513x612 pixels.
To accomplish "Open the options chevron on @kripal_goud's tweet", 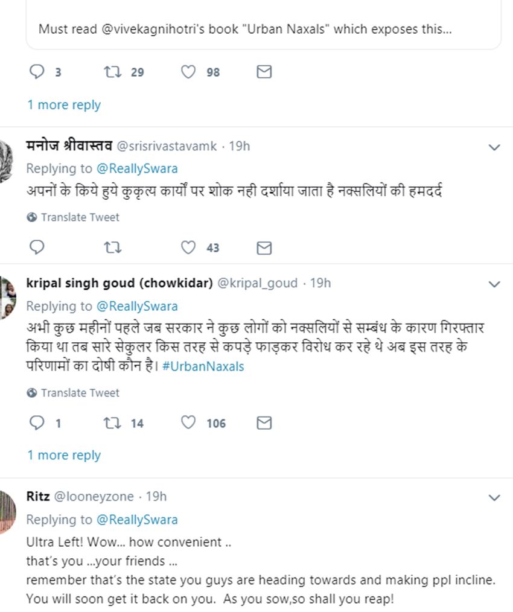I will tap(494, 284).
